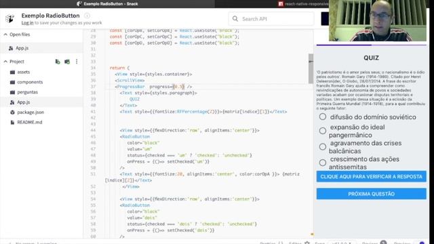Click the App.js icon in Project tree
The height and width of the screenshot is (244, 434).
(12, 102)
